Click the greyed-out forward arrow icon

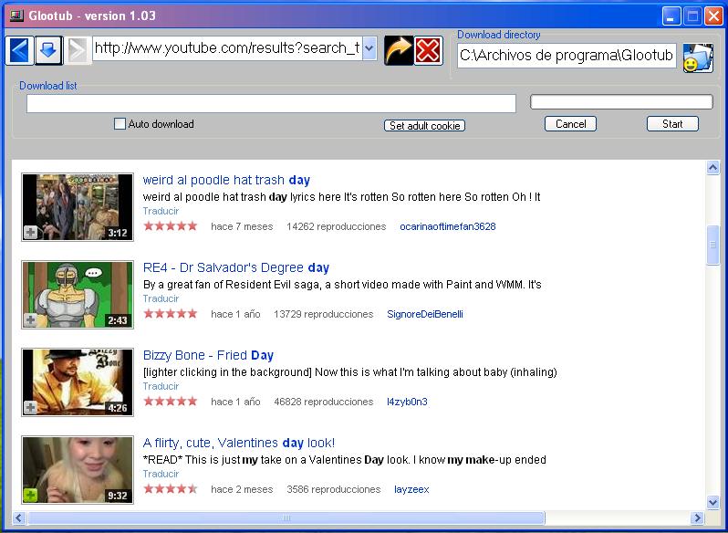click(77, 50)
